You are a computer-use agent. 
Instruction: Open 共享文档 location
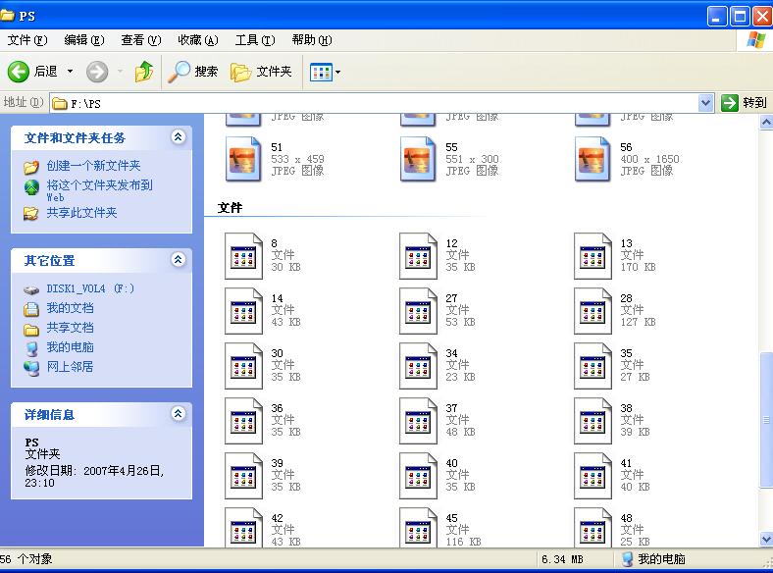[70, 328]
